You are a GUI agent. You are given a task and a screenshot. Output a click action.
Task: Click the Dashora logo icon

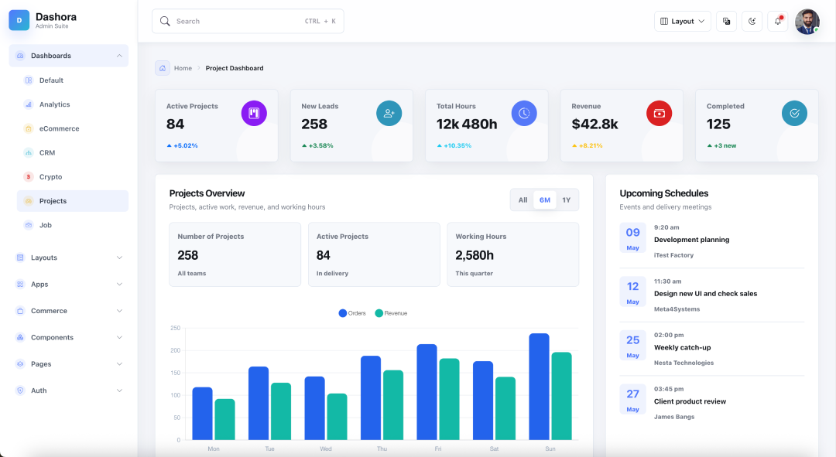pos(19,21)
